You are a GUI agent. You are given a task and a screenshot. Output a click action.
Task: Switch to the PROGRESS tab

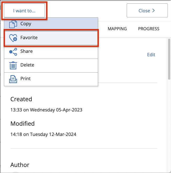tap(149, 29)
